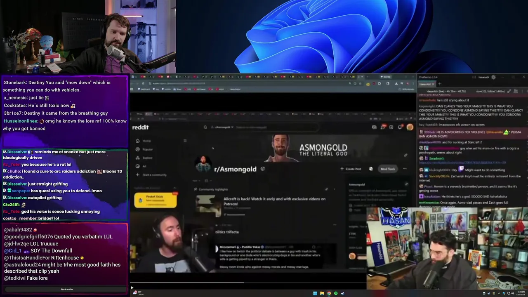Open Windows Start button
The height and width of the screenshot is (297, 528).
(315, 293)
